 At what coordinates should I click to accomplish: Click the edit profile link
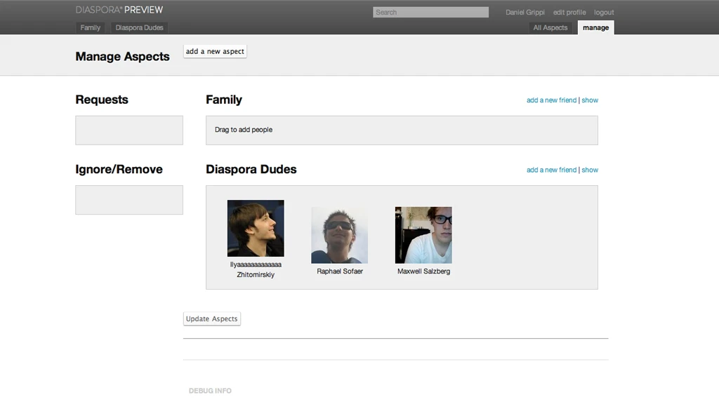(569, 13)
